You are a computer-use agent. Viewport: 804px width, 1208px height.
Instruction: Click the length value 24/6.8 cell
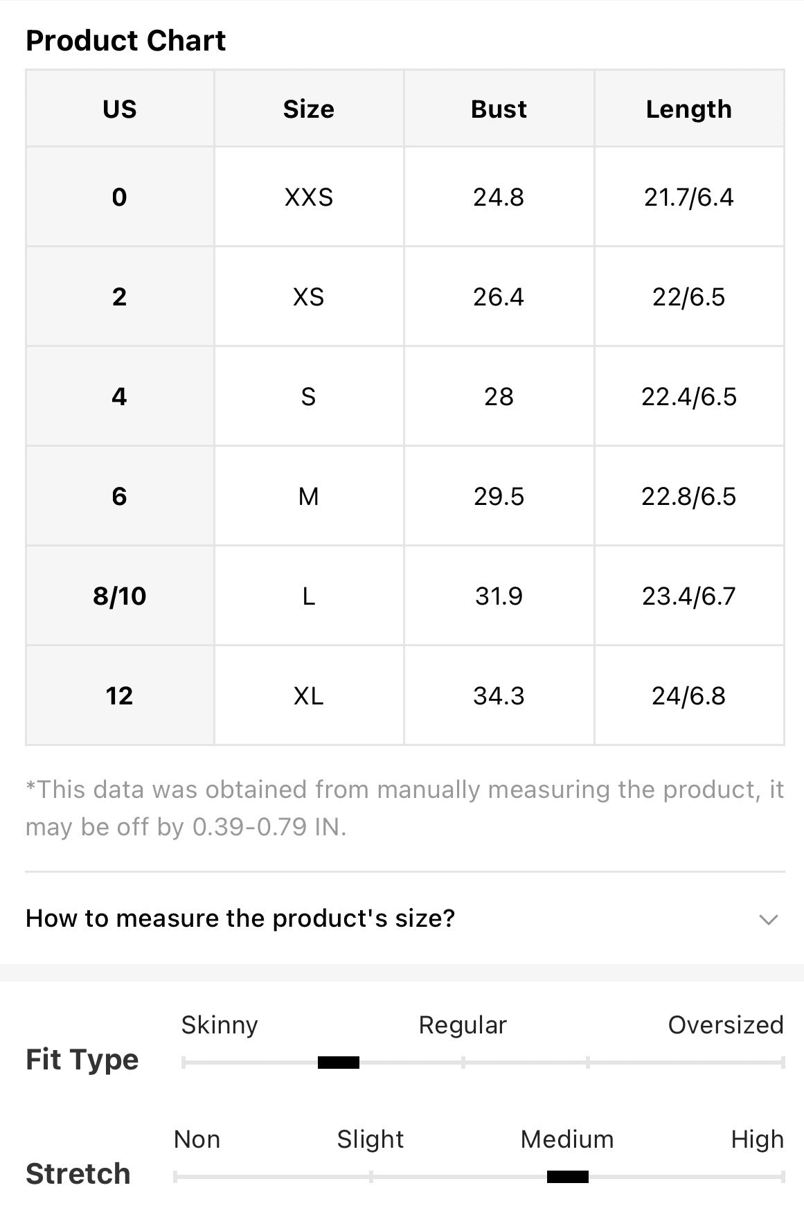pos(689,695)
